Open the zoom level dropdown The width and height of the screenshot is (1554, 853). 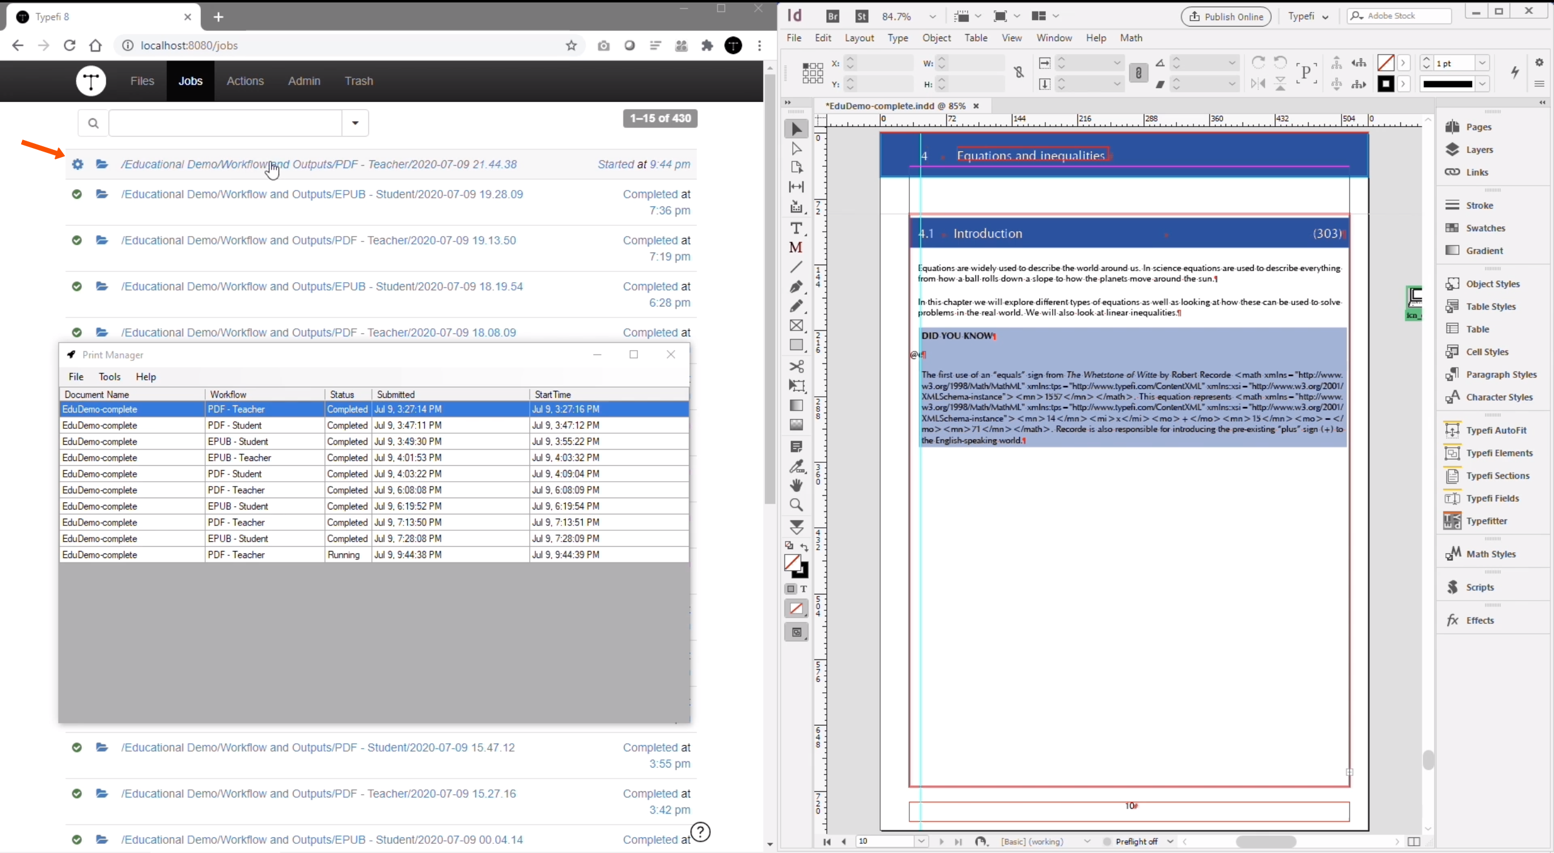pyautogui.click(x=932, y=16)
